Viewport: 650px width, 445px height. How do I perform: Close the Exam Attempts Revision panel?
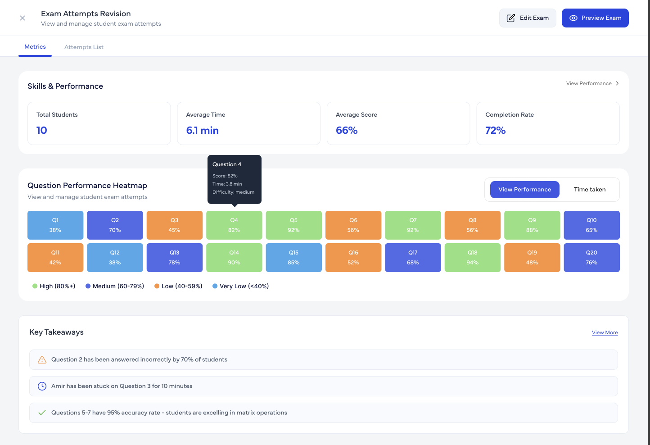pos(23,18)
